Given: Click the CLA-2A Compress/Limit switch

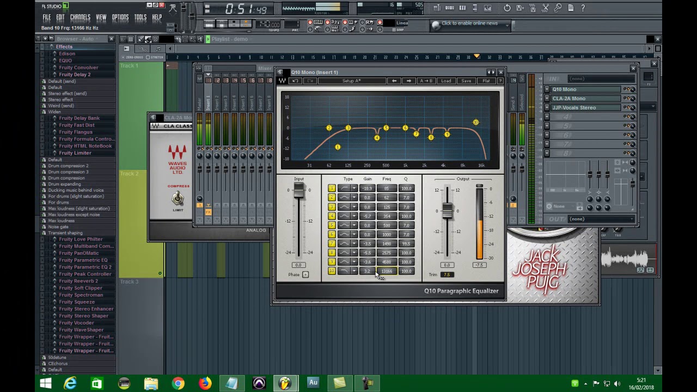Looking at the screenshot, I should click(x=178, y=199).
